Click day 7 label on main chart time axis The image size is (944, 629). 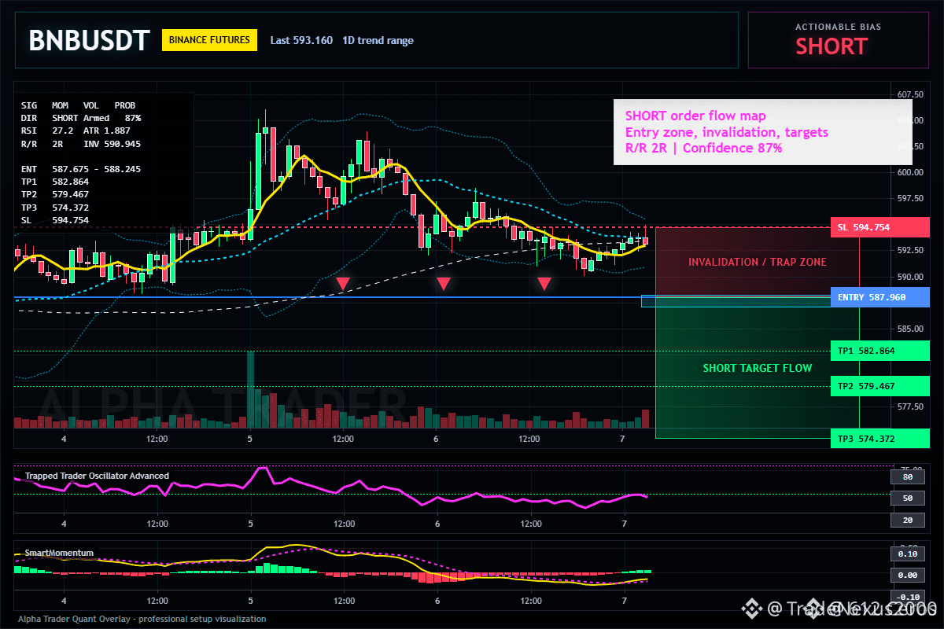pyautogui.click(x=623, y=439)
